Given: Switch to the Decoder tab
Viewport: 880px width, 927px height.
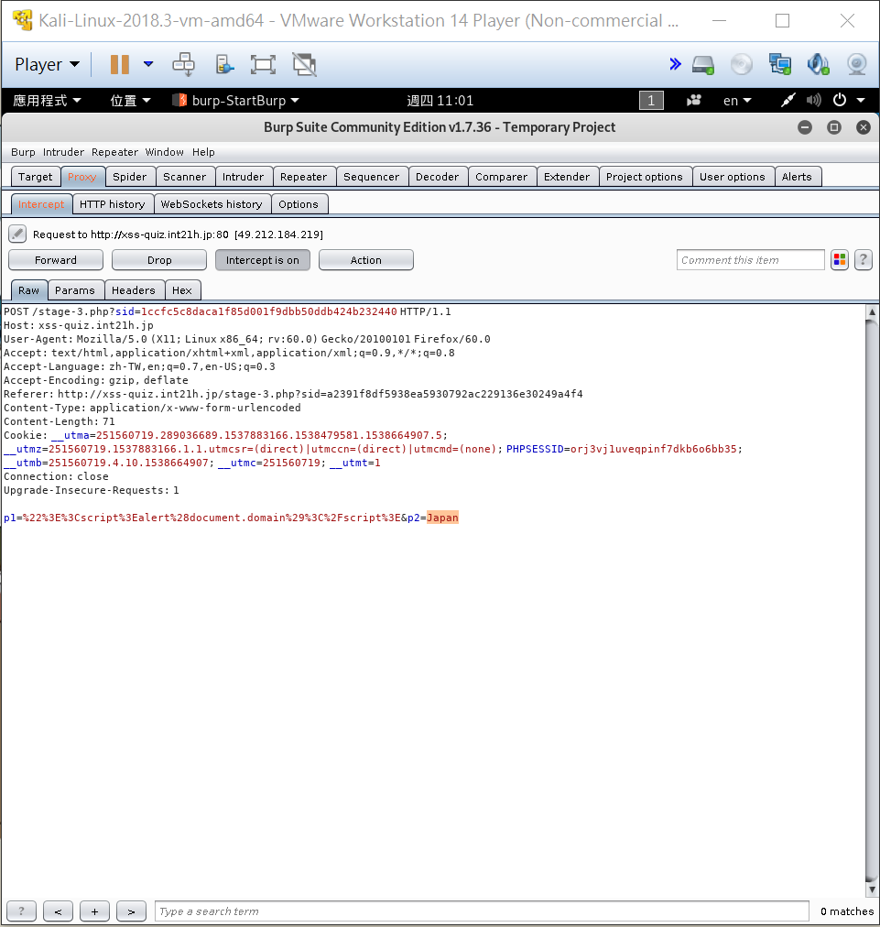Looking at the screenshot, I should tap(437, 177).
